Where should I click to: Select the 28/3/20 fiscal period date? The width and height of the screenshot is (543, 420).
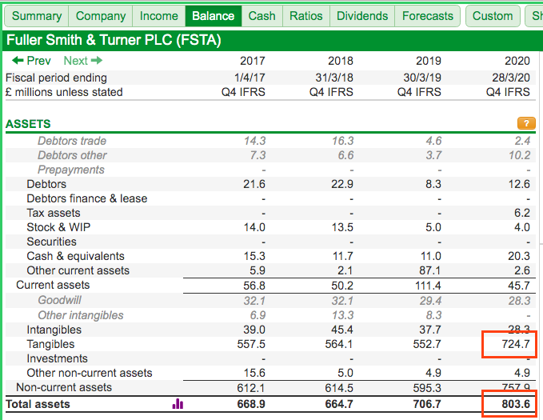coord(511,78)
